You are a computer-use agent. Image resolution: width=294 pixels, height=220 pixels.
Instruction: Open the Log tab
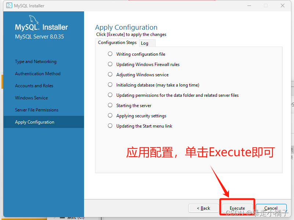coord(147,43)
